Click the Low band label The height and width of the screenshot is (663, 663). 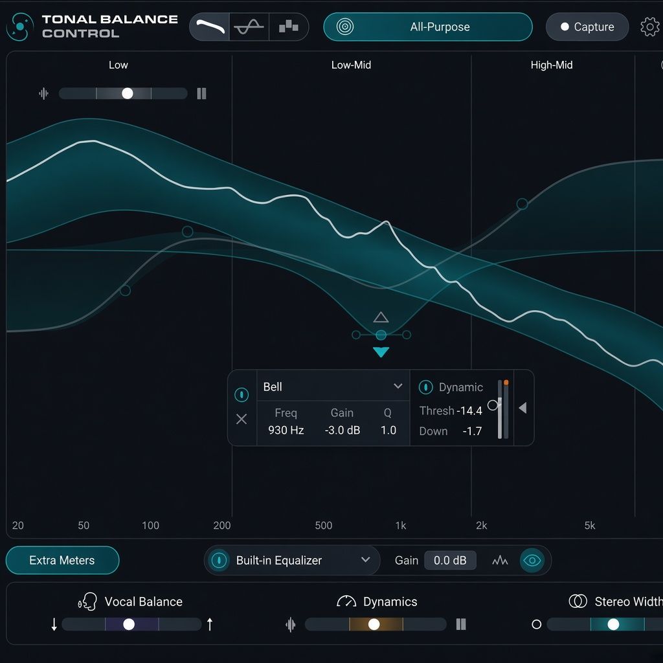pyautogui.click(x=118, y=65)
